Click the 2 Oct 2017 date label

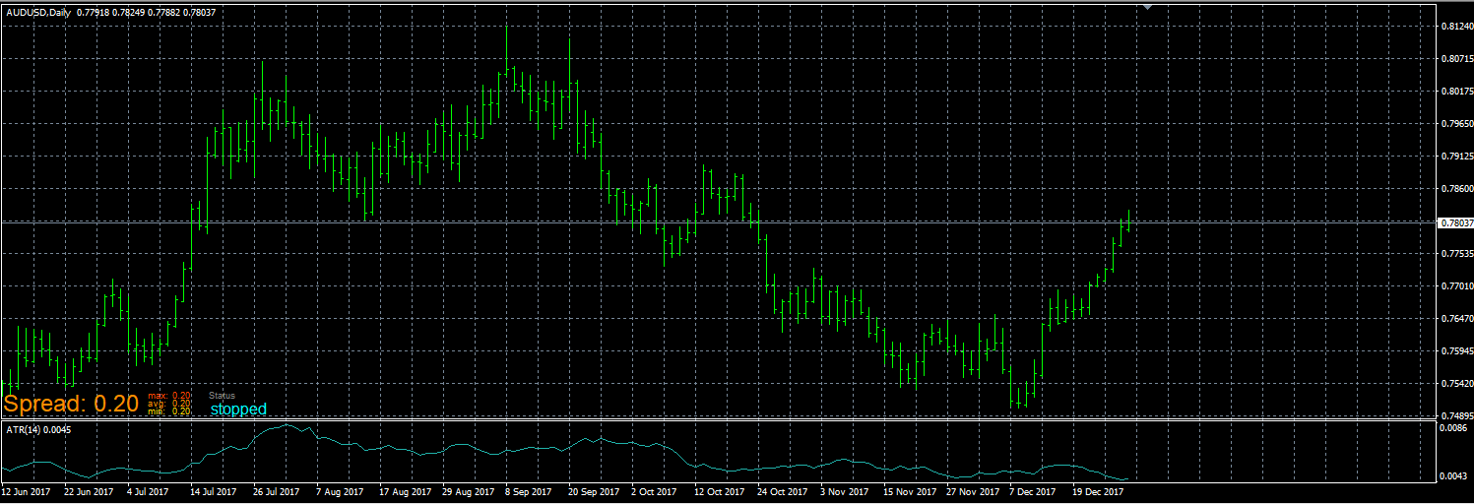coord(654,490)
